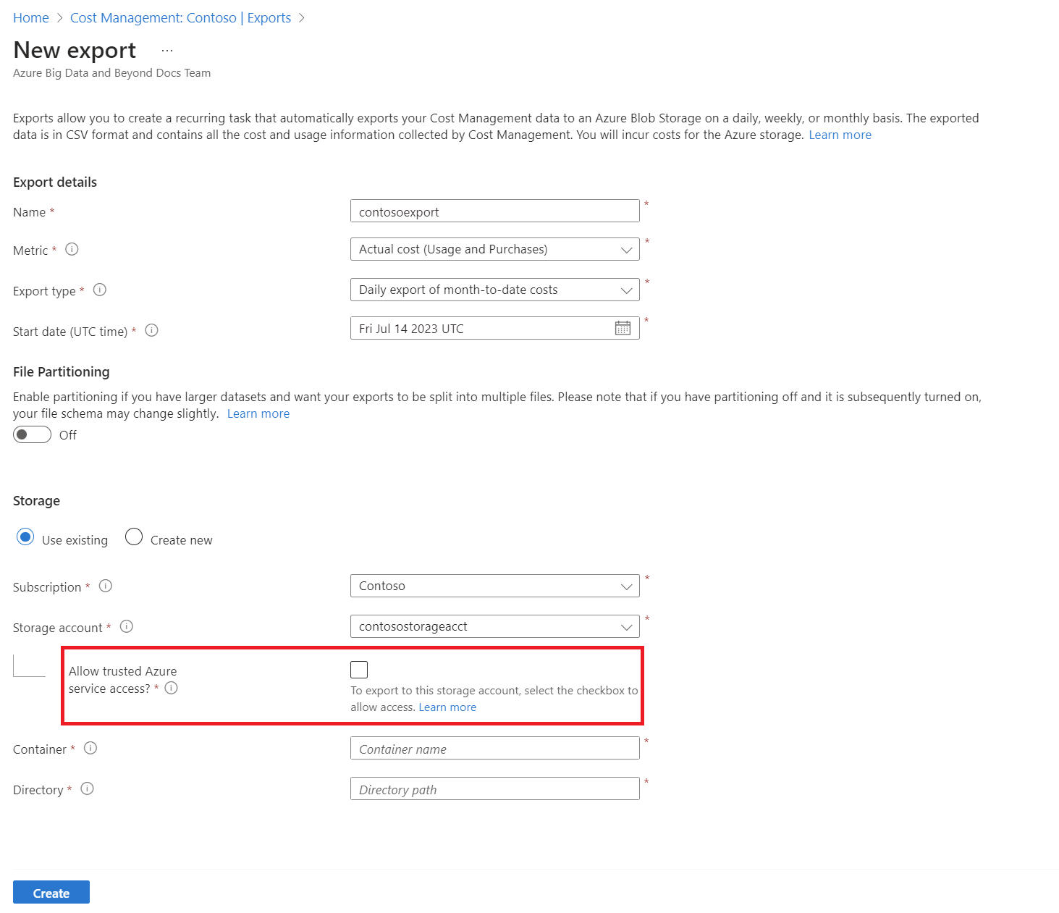This screenshot has width=1059, height=913.
Task: Click the Start date info icon
Action: (x=151, y=330)
